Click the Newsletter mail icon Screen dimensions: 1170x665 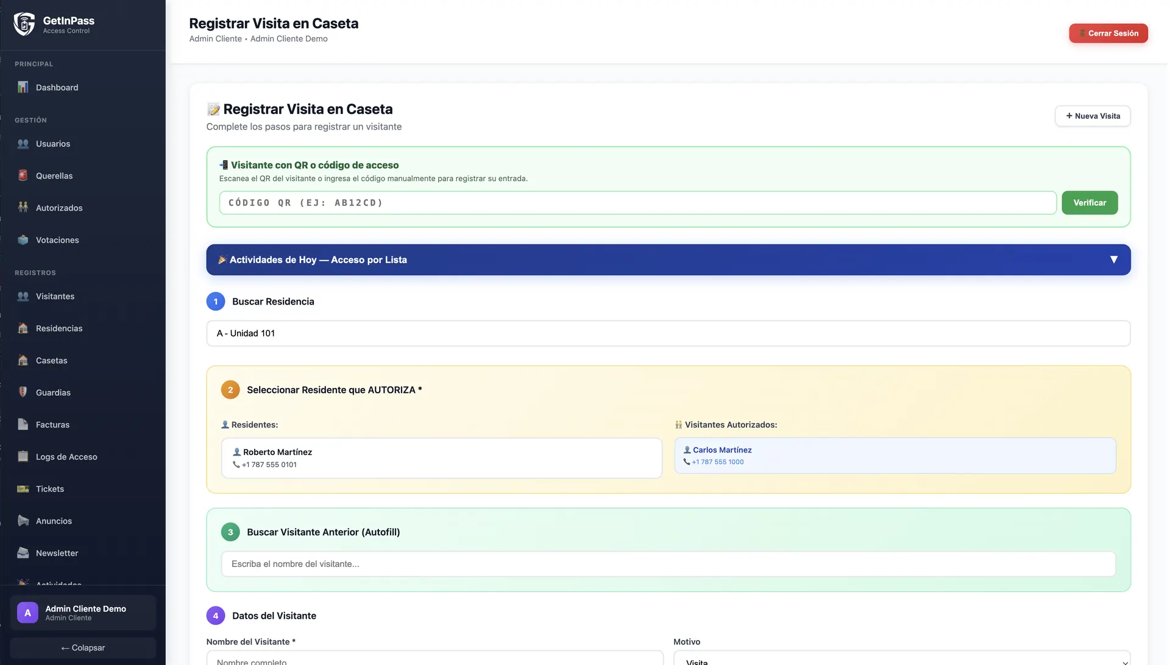23,553
